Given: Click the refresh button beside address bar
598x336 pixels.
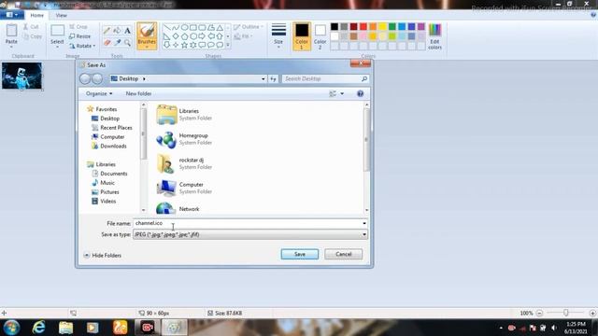Looking at the screenshot, I should [273, 78].
